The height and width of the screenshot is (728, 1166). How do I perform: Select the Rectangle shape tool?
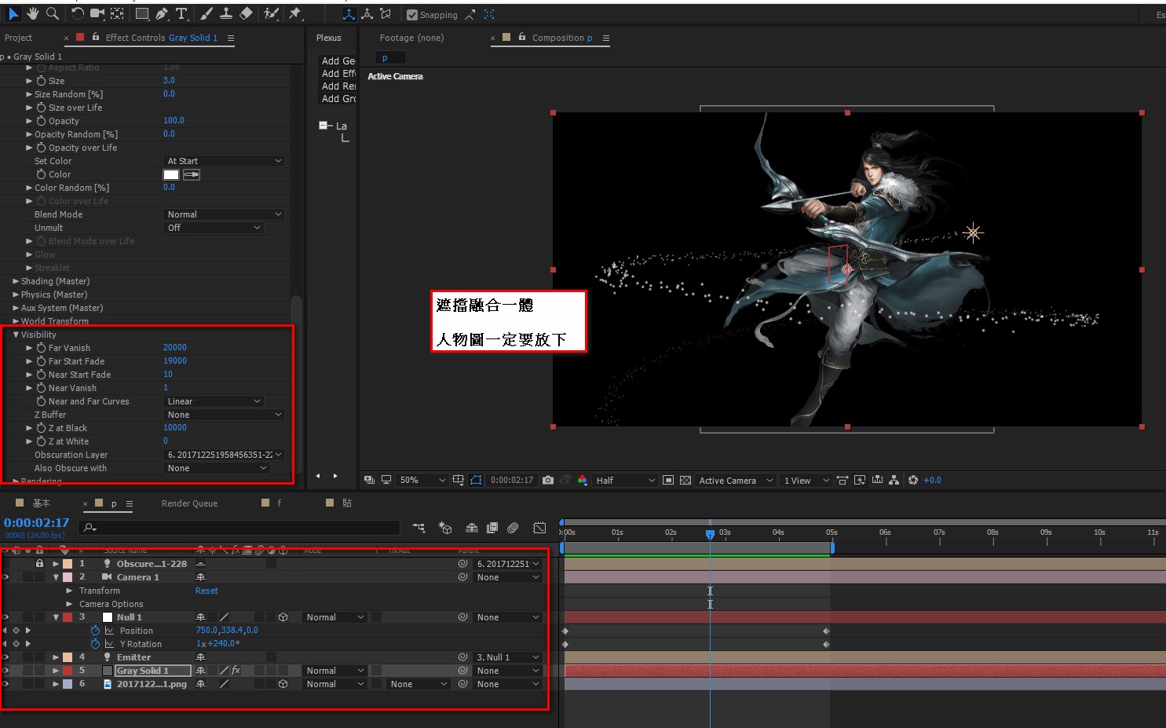point(142,13)
